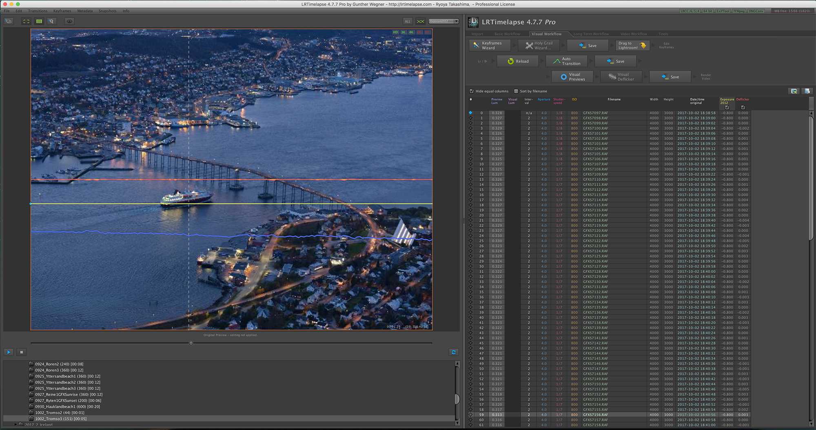Open the Edit menu
This screenshot has height=430, width=816.
(19, 11)
